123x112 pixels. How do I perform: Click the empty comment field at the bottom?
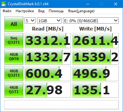click(61, 105)
